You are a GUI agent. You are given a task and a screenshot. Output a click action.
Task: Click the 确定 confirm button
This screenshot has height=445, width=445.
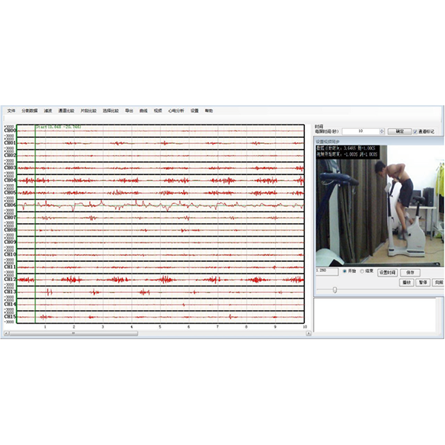(x=400, y=131)
